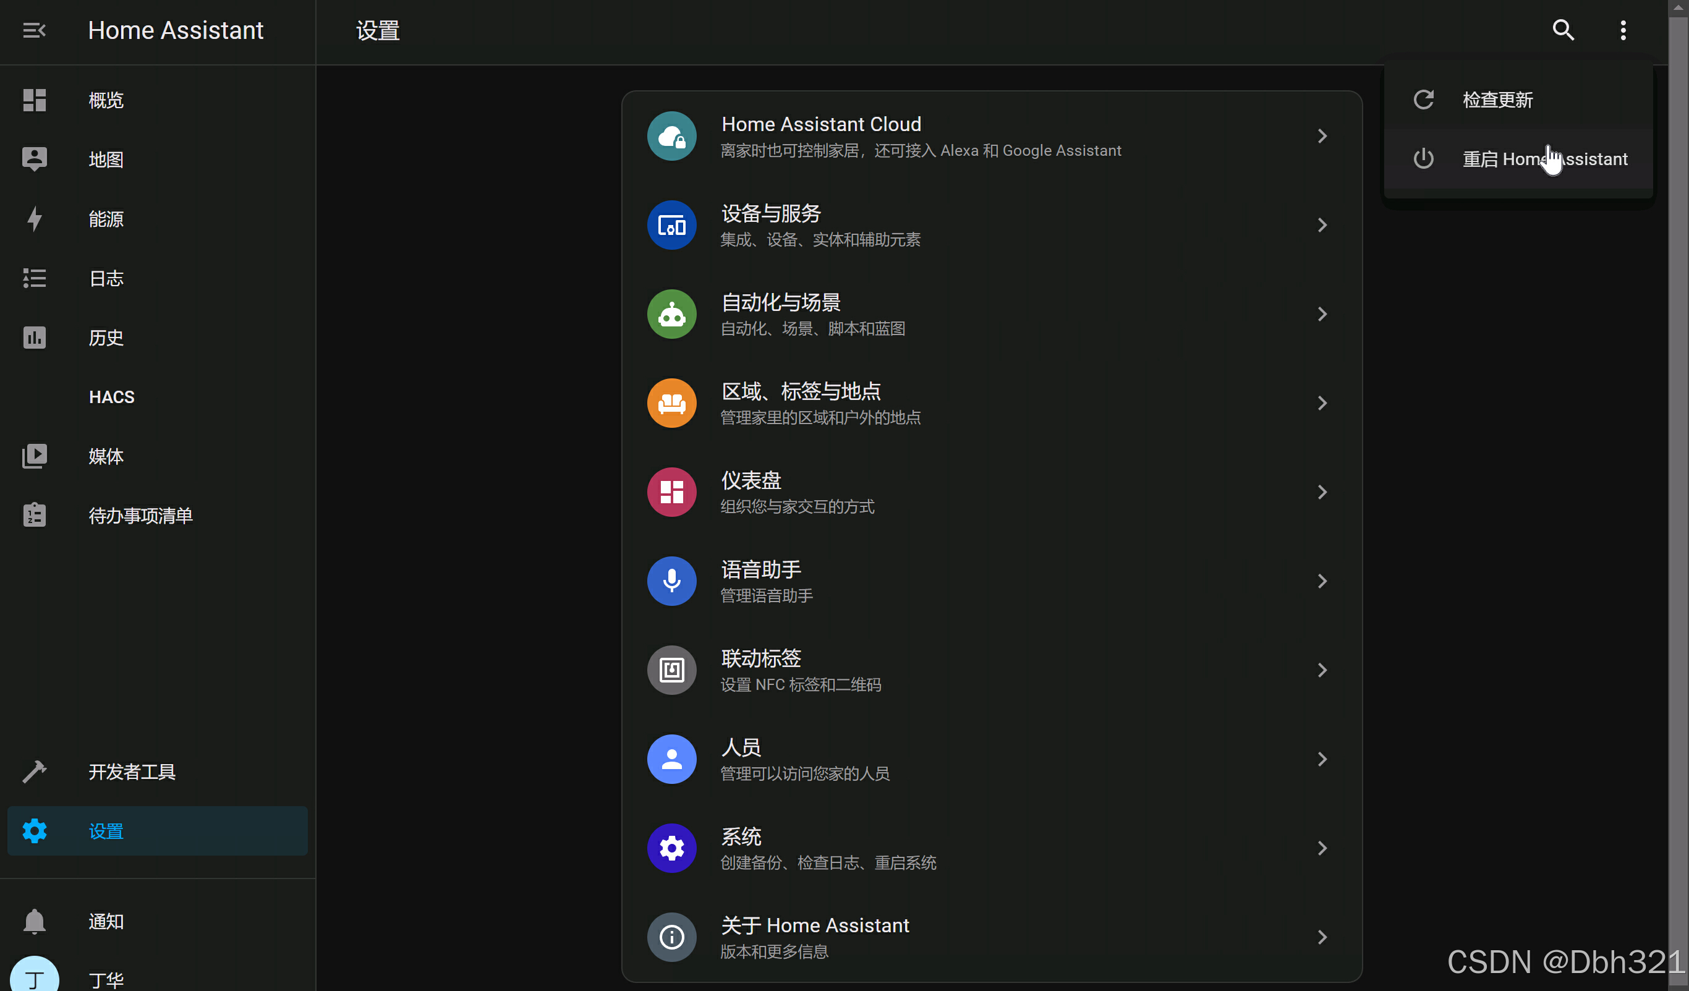Open 日志 in the sidebar
This screenshot has width=1689, height=991.
[x=158, y=278]
